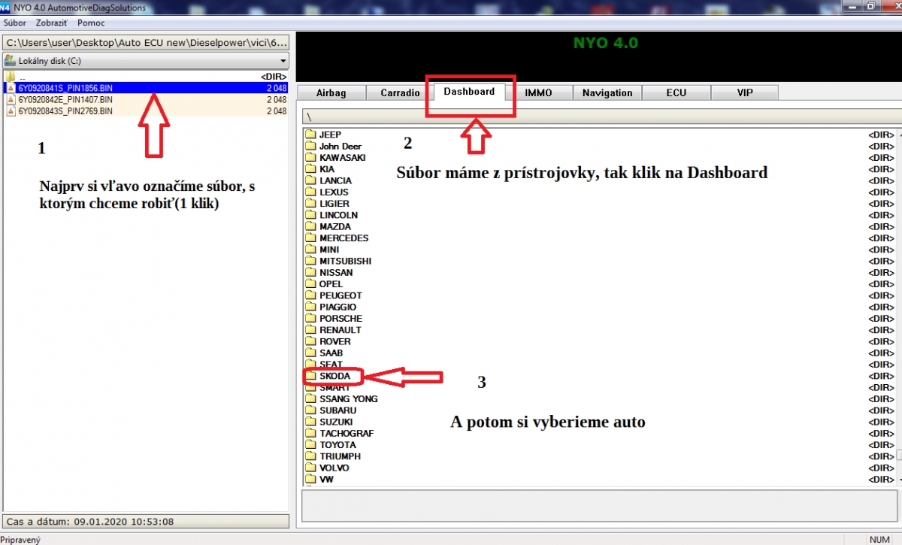Click the PIAGGIO folder icon

click(x=310, y=307)
